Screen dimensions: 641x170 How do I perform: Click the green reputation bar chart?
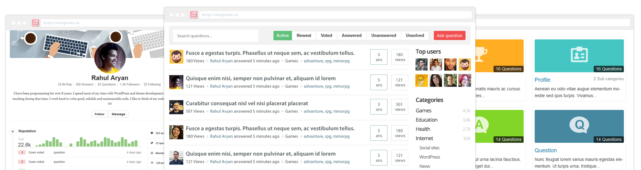click(89, 142)
